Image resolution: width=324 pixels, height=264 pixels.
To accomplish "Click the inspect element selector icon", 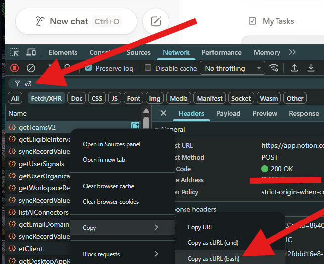I will 15,52.
